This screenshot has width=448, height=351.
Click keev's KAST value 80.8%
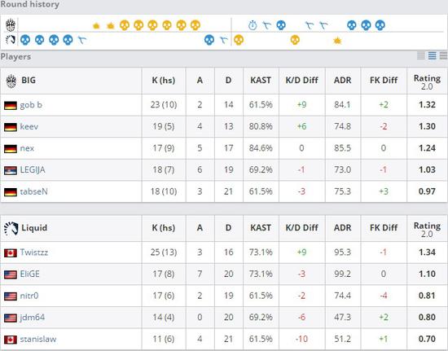point(261,126)
